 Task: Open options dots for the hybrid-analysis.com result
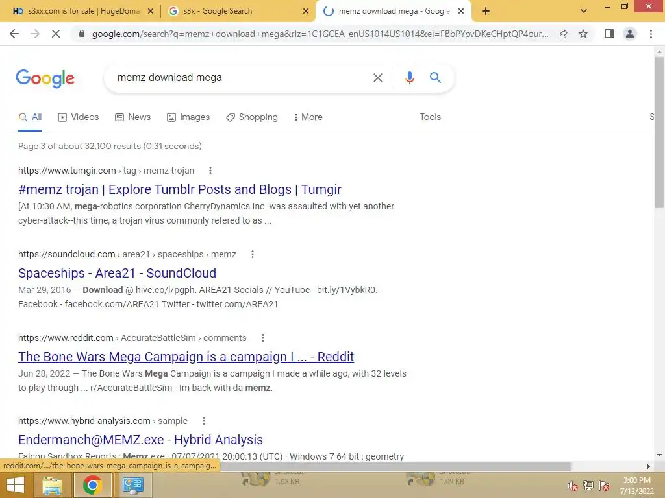[x=204, y=421]
